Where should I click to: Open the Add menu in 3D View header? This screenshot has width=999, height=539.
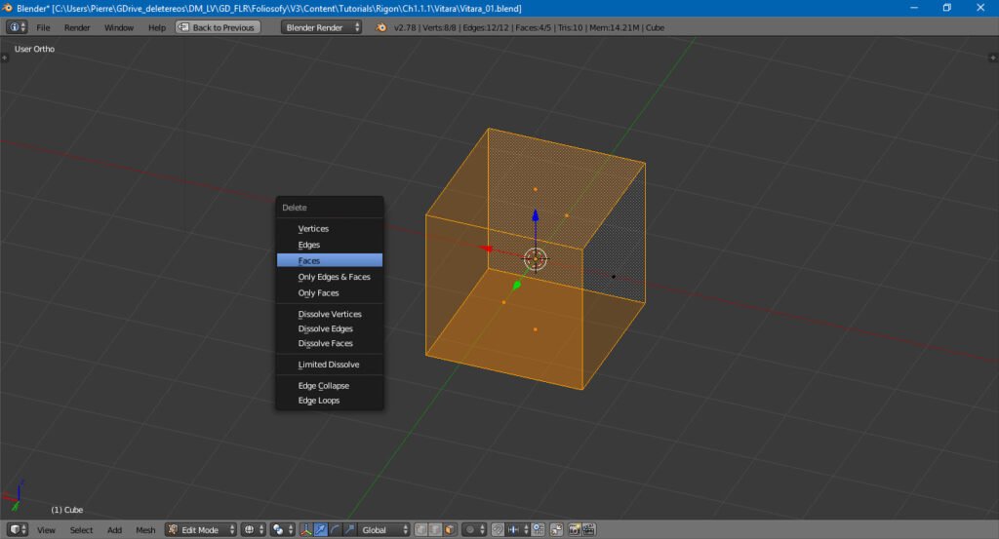click(x=115, y=529)
